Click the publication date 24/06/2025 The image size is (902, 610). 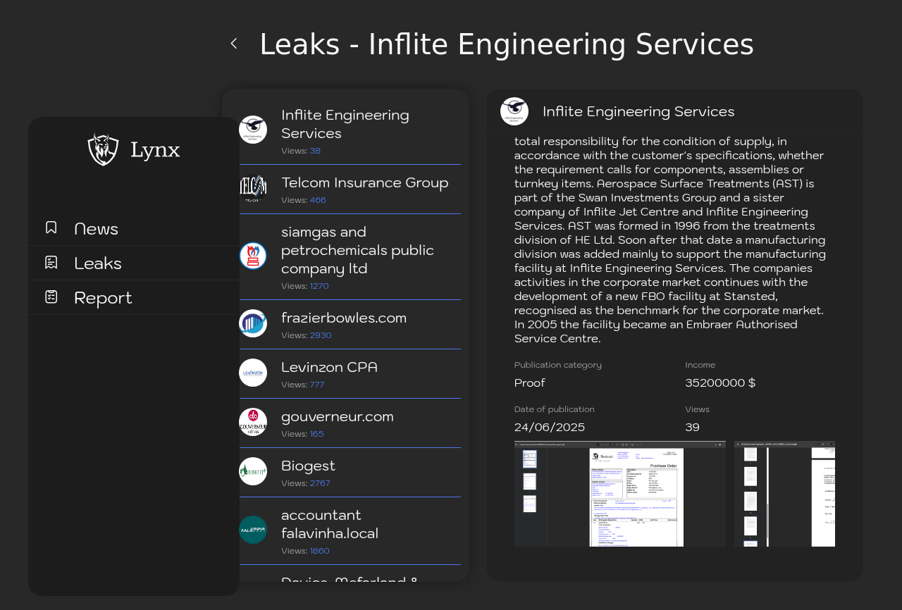550,428
